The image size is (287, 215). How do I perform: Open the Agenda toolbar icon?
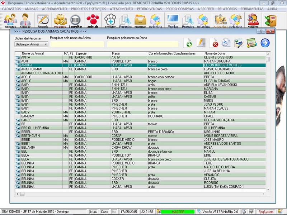tap(43, 20)
